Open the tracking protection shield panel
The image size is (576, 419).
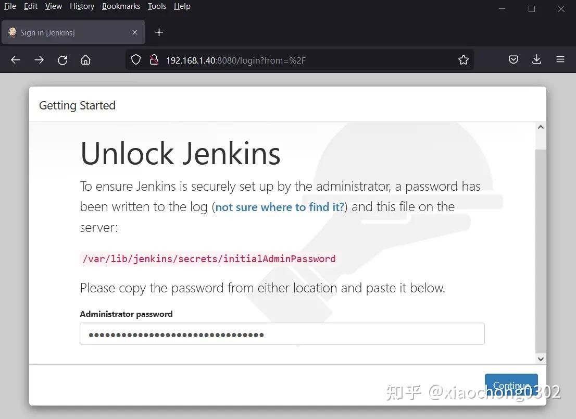(135, 59)
